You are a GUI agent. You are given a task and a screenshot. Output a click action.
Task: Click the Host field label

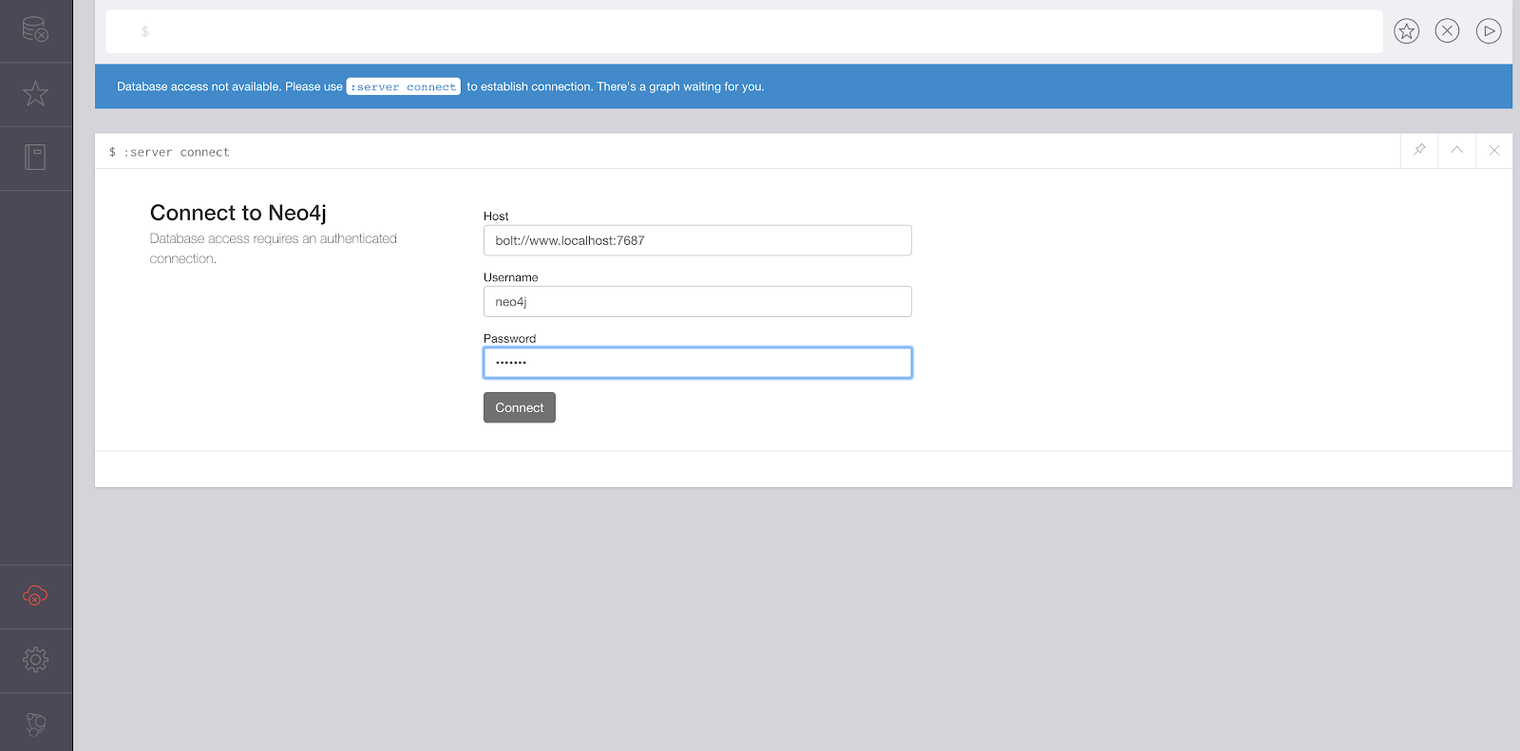tap(496, 216)
